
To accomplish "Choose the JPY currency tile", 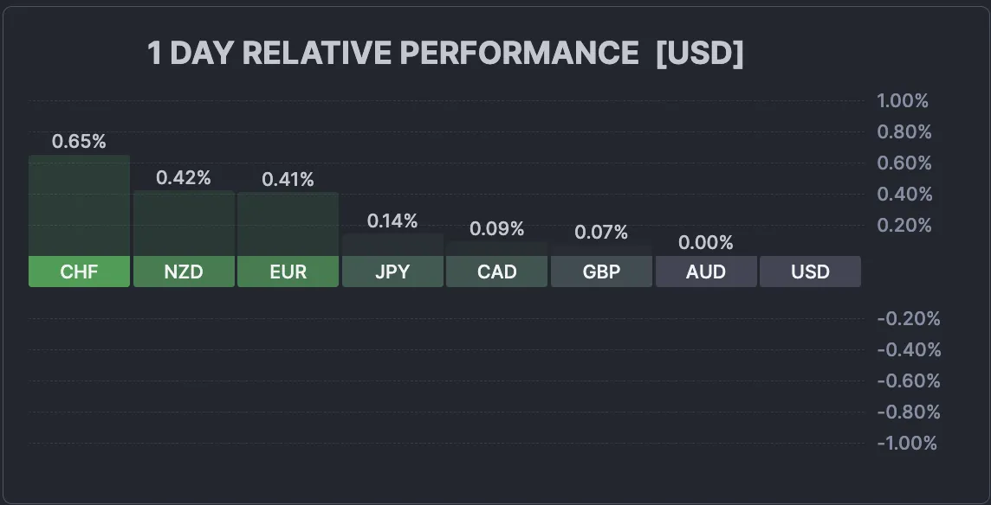I will point(392,272).
